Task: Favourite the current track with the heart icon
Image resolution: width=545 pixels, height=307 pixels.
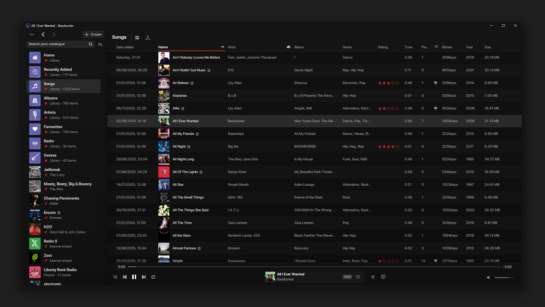Action: click(358, 277)
